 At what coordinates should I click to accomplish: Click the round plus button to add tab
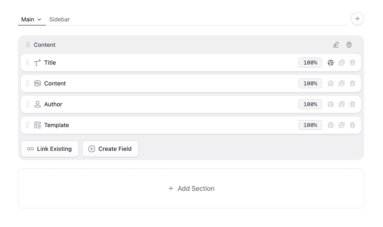coord(357,19)
